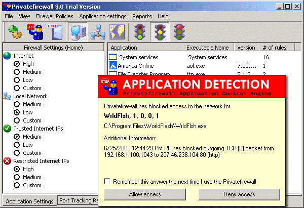The width and height of the screenshot is (304, 208).
Task: Click the red X Restricted IPs icon
Action: click(x=7, y=161)
